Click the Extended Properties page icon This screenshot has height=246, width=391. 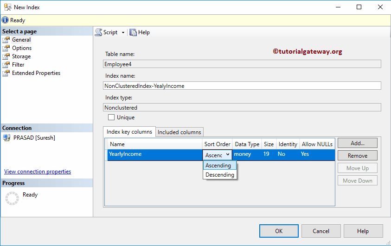click(6, 73)
